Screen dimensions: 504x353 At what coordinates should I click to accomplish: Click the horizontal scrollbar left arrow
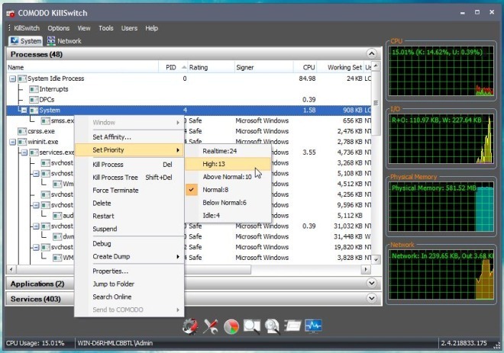(11, 270)
